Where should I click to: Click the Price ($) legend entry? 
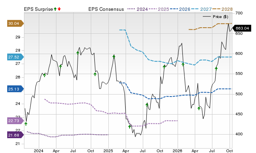[216, 17]
